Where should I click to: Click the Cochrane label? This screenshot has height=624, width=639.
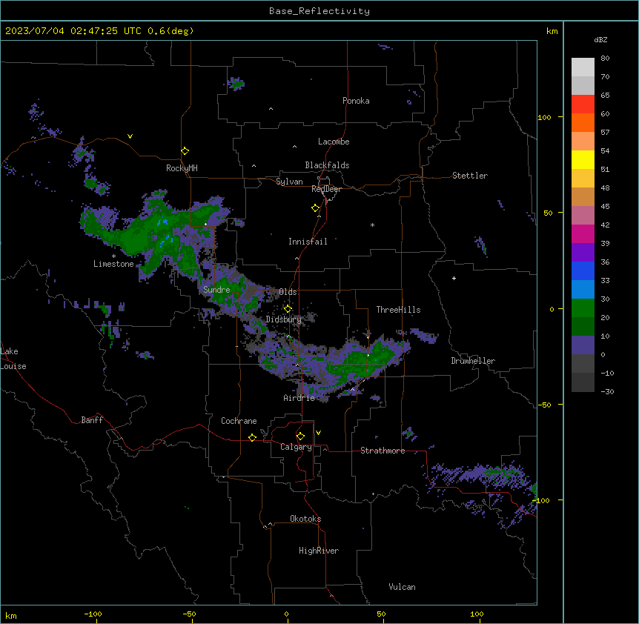[x=239, y=421]
